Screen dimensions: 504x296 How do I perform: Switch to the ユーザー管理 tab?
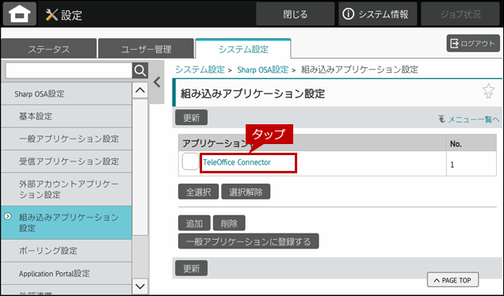147,49
